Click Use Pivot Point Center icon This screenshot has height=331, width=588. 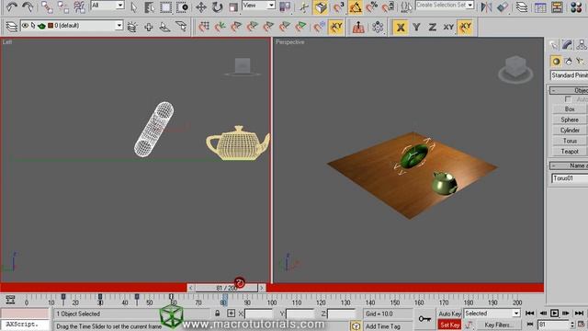[285, 6]
